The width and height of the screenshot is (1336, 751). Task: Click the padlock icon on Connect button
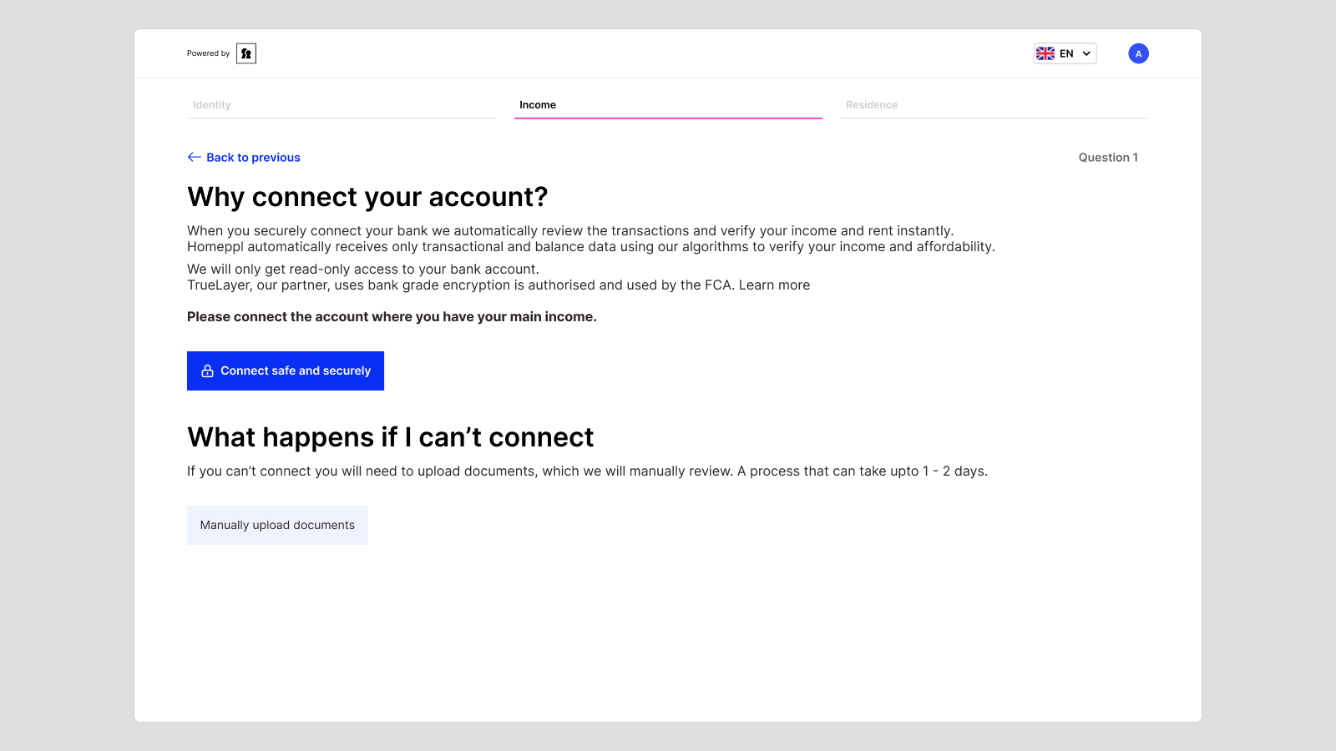pyautogui.click(x=208, y=370)
